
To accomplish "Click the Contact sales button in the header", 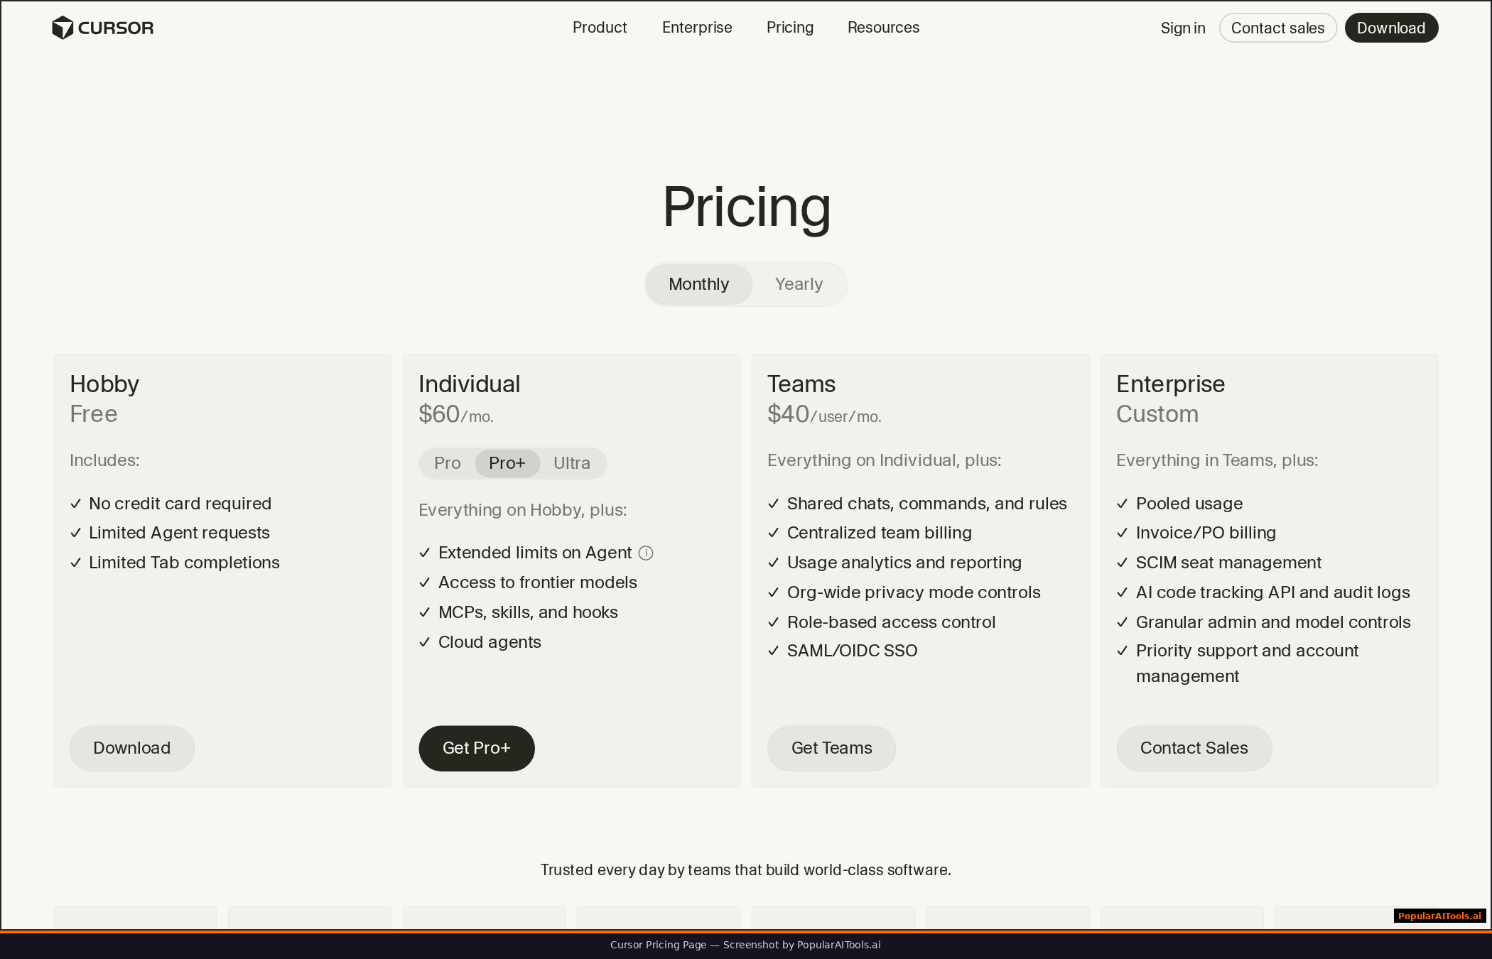I will click(1277, 28).
